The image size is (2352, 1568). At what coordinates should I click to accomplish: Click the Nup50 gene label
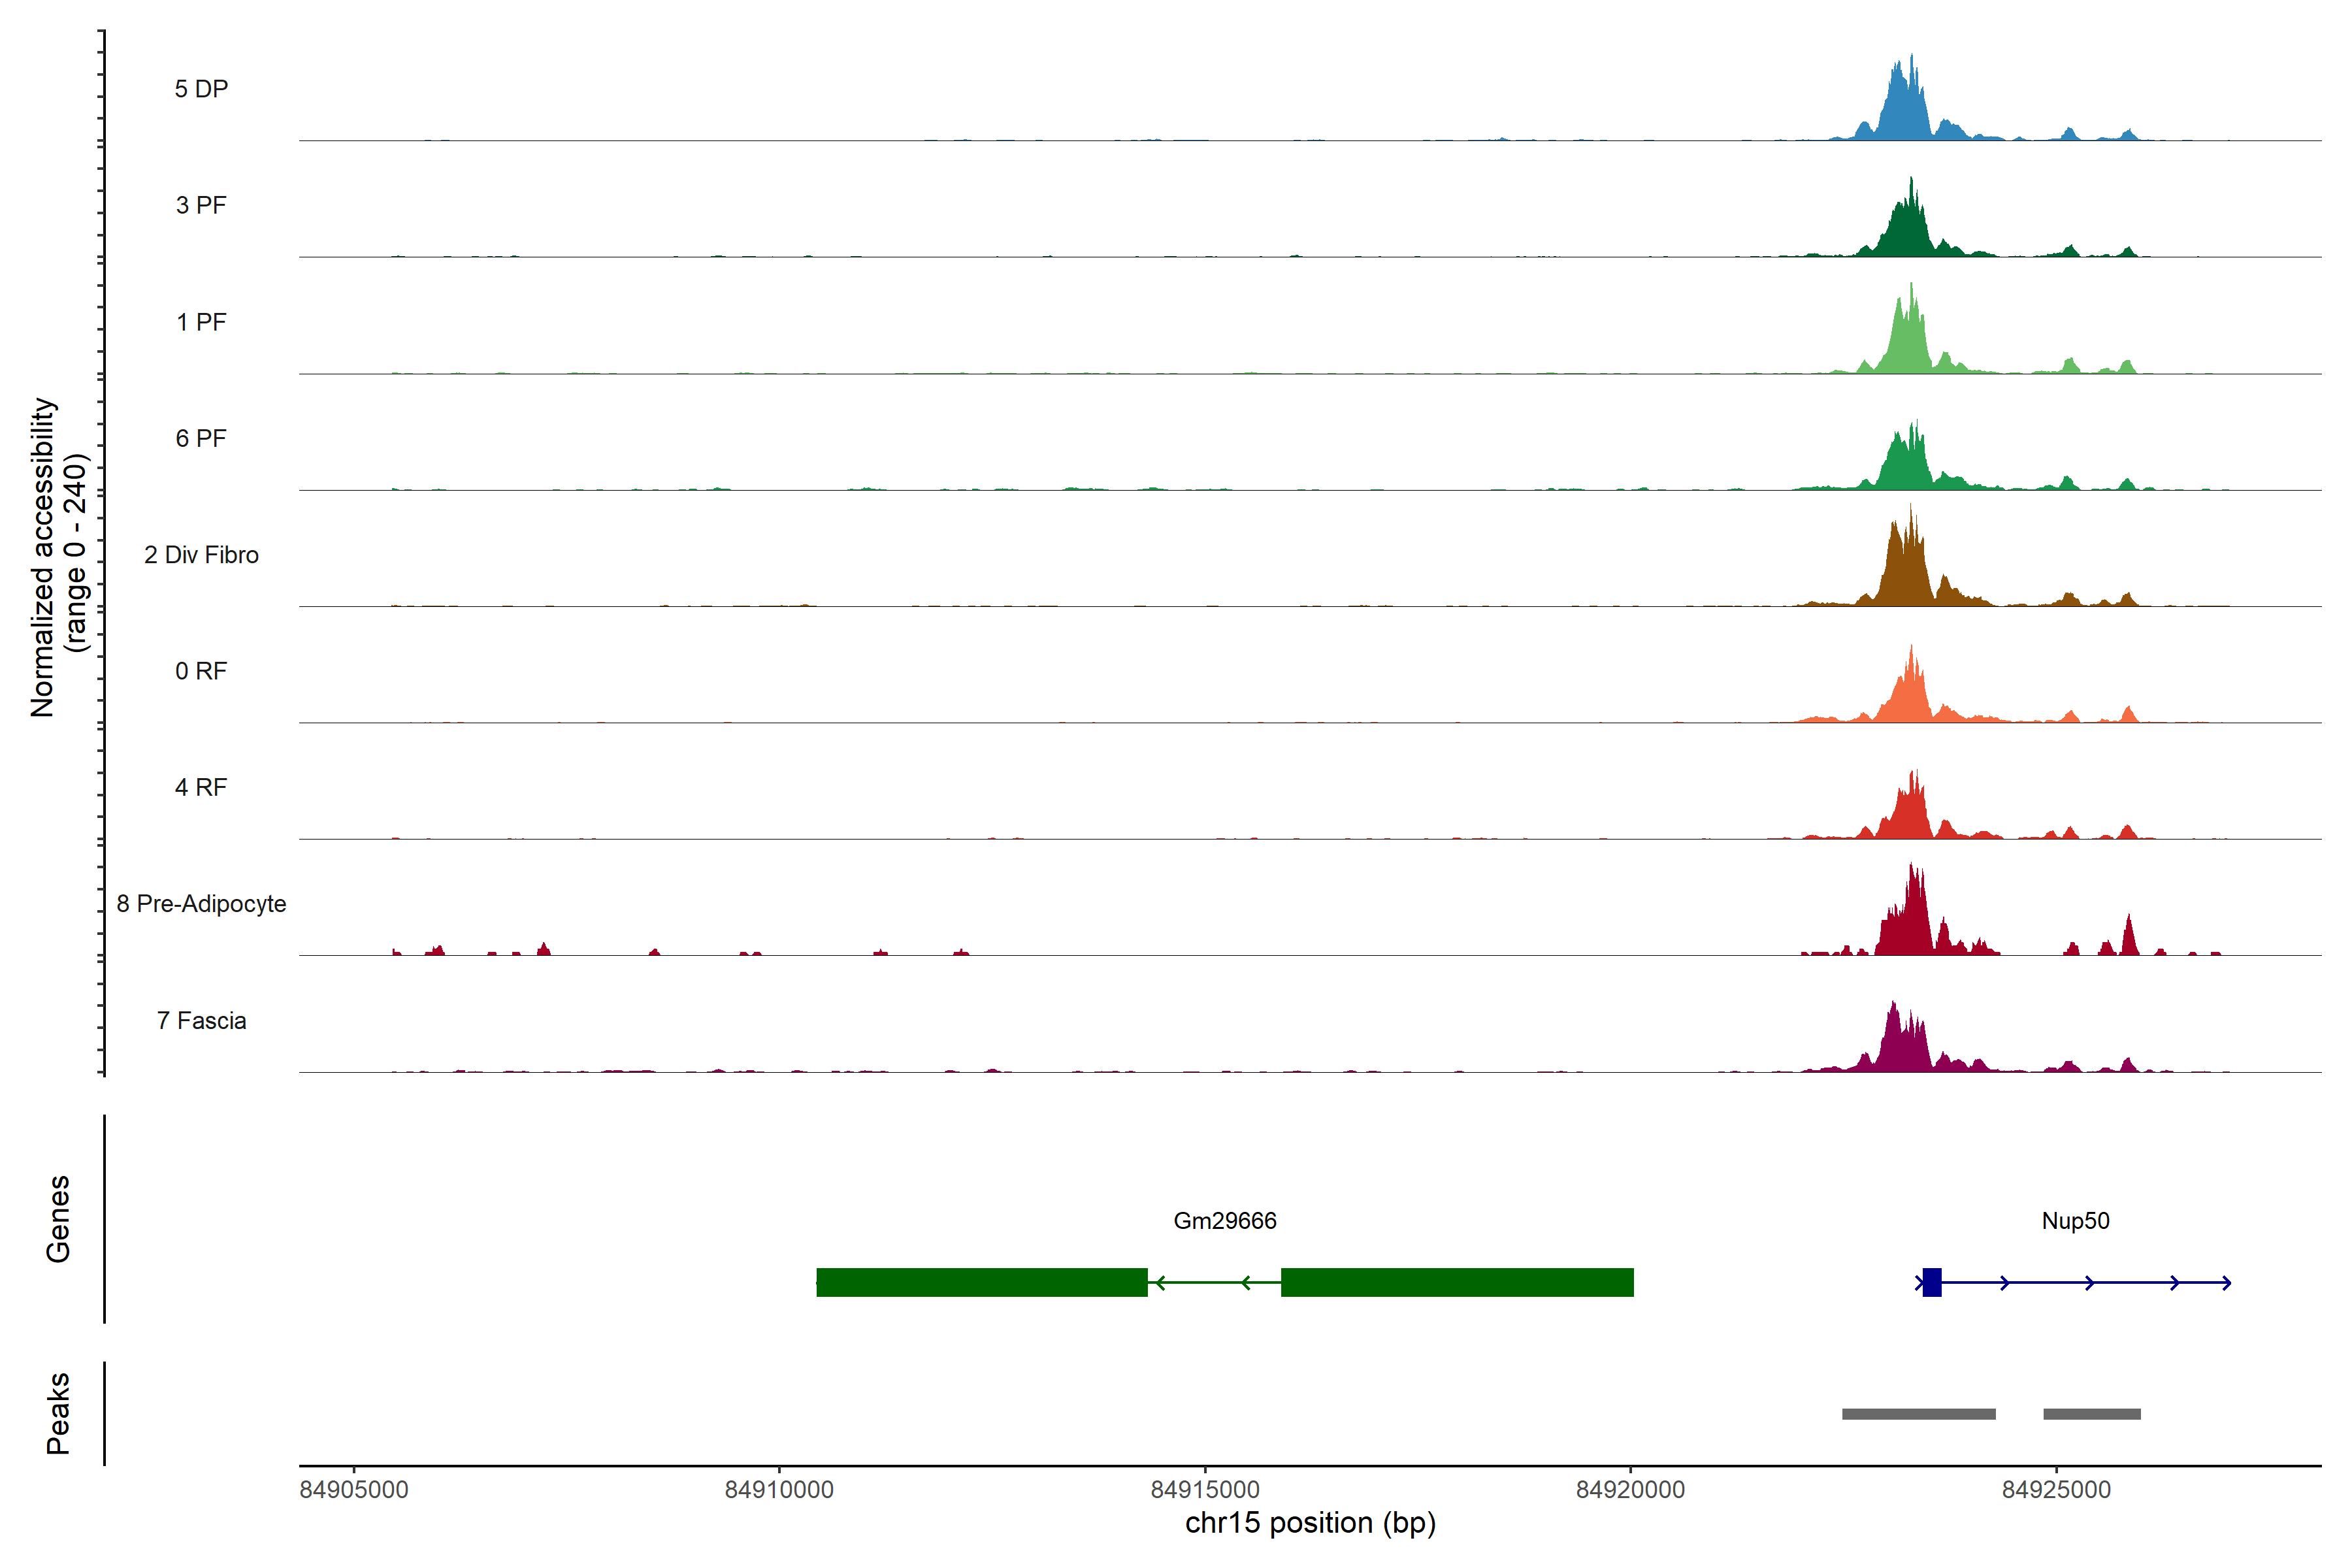click(2075, 1221)
